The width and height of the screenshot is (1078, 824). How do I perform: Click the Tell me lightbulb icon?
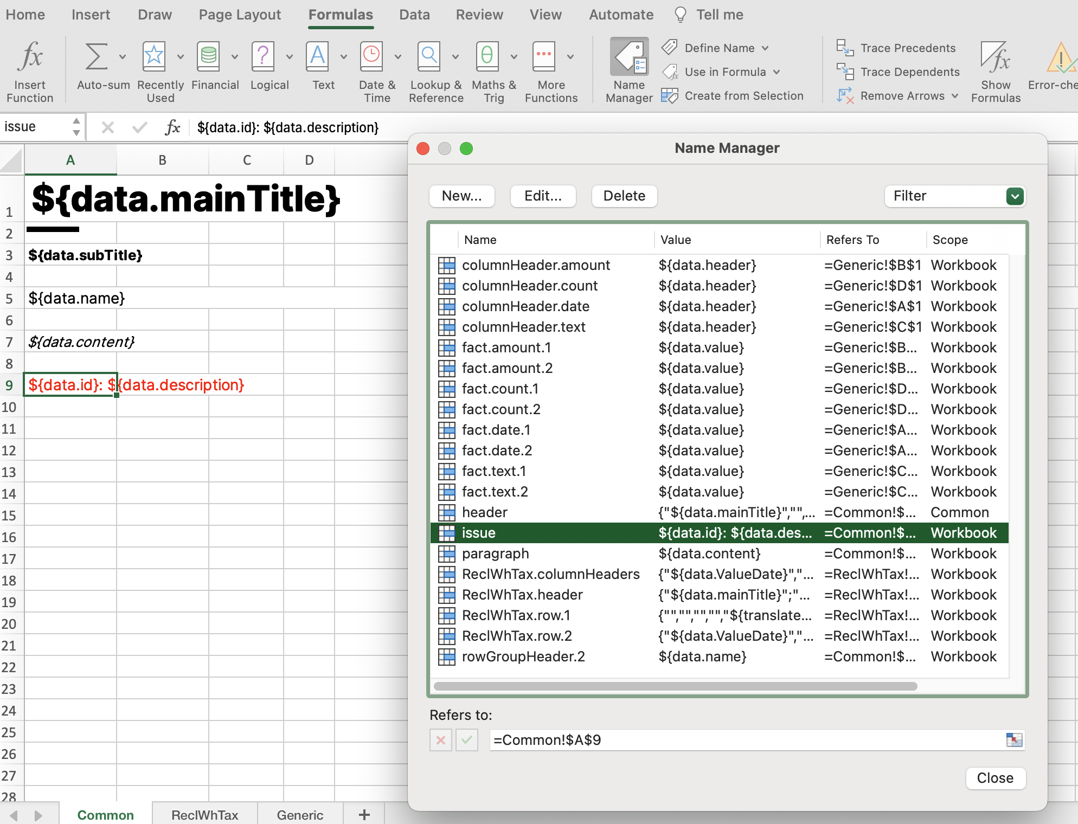point(680,15)
